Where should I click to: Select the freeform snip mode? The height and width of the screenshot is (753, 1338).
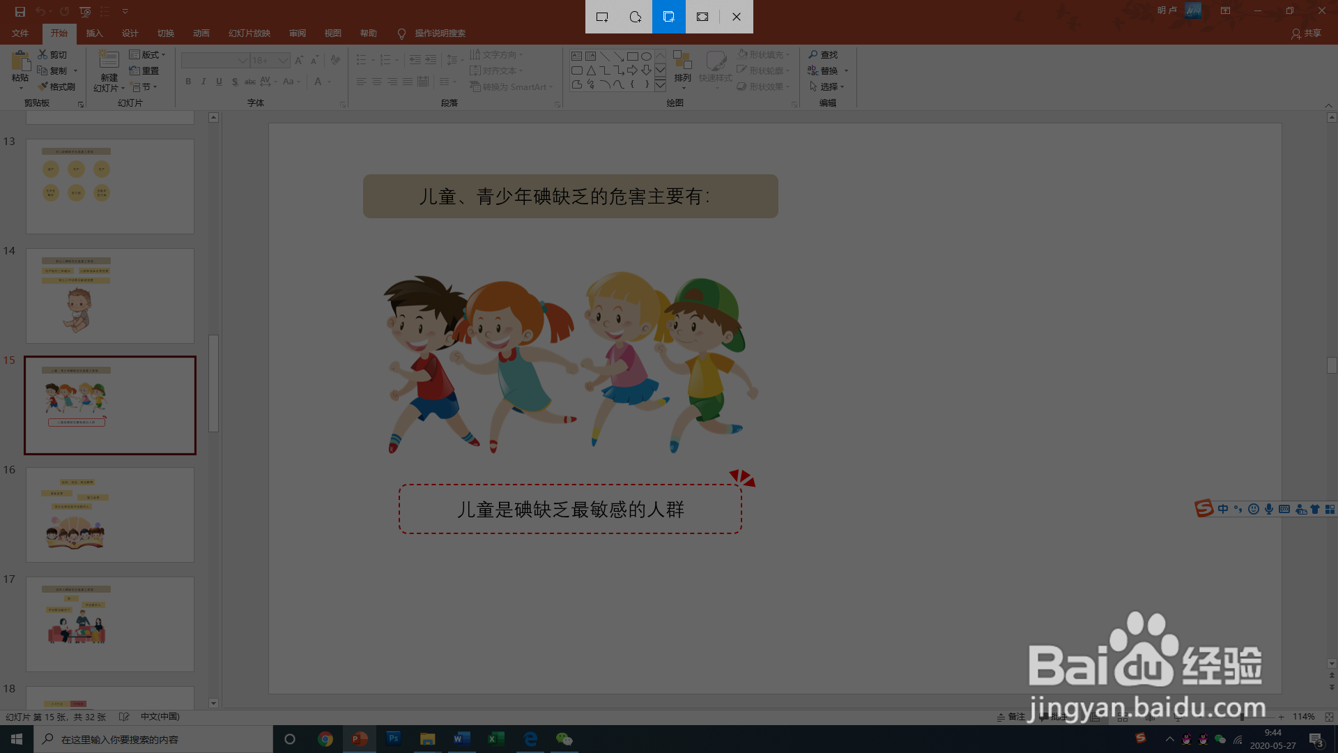[635, 17]
